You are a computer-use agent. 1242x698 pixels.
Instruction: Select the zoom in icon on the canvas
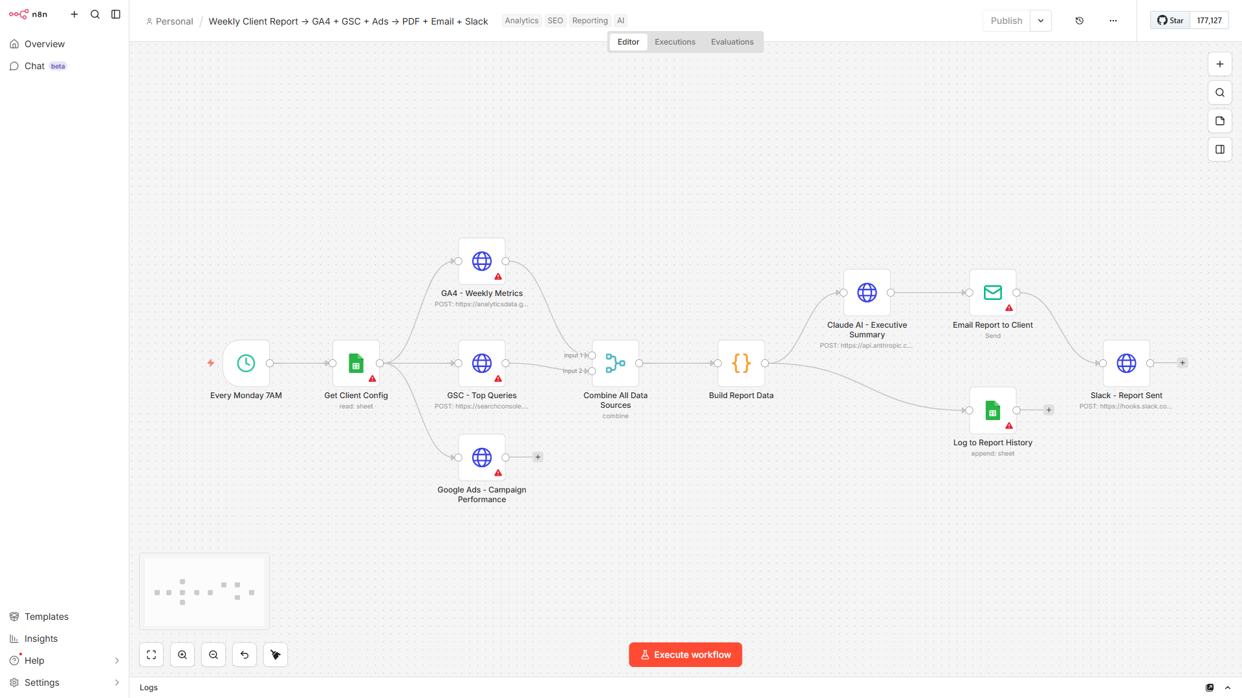(182, 655)
